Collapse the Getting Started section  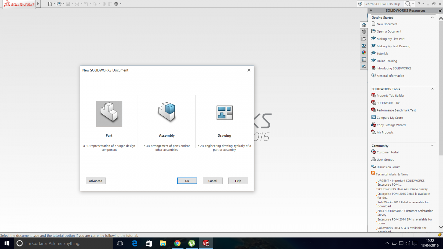(x=432, y=17)
